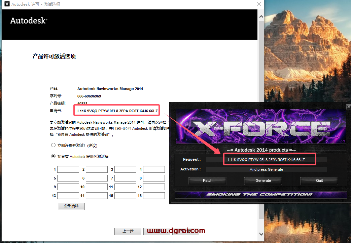Image resolution: width=351 pixels, height=243 pixels.
Task: Click activation code field 7
Action: coord(125,178)
